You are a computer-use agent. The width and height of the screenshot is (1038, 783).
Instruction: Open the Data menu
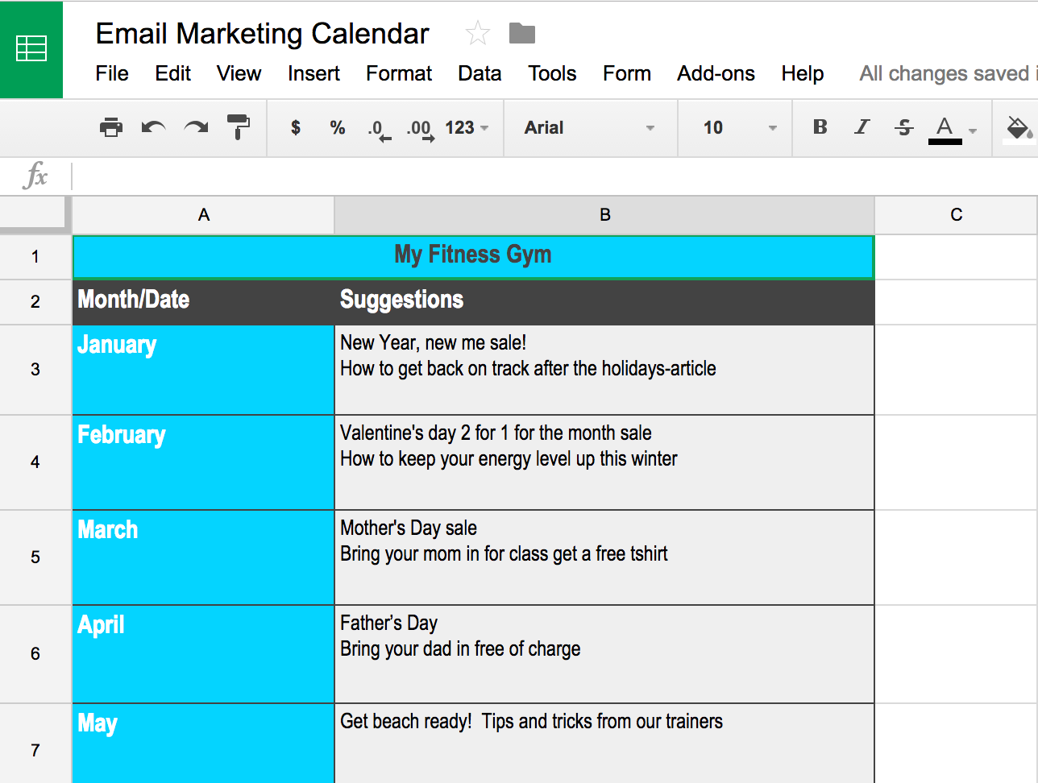[x=480, y=73]
